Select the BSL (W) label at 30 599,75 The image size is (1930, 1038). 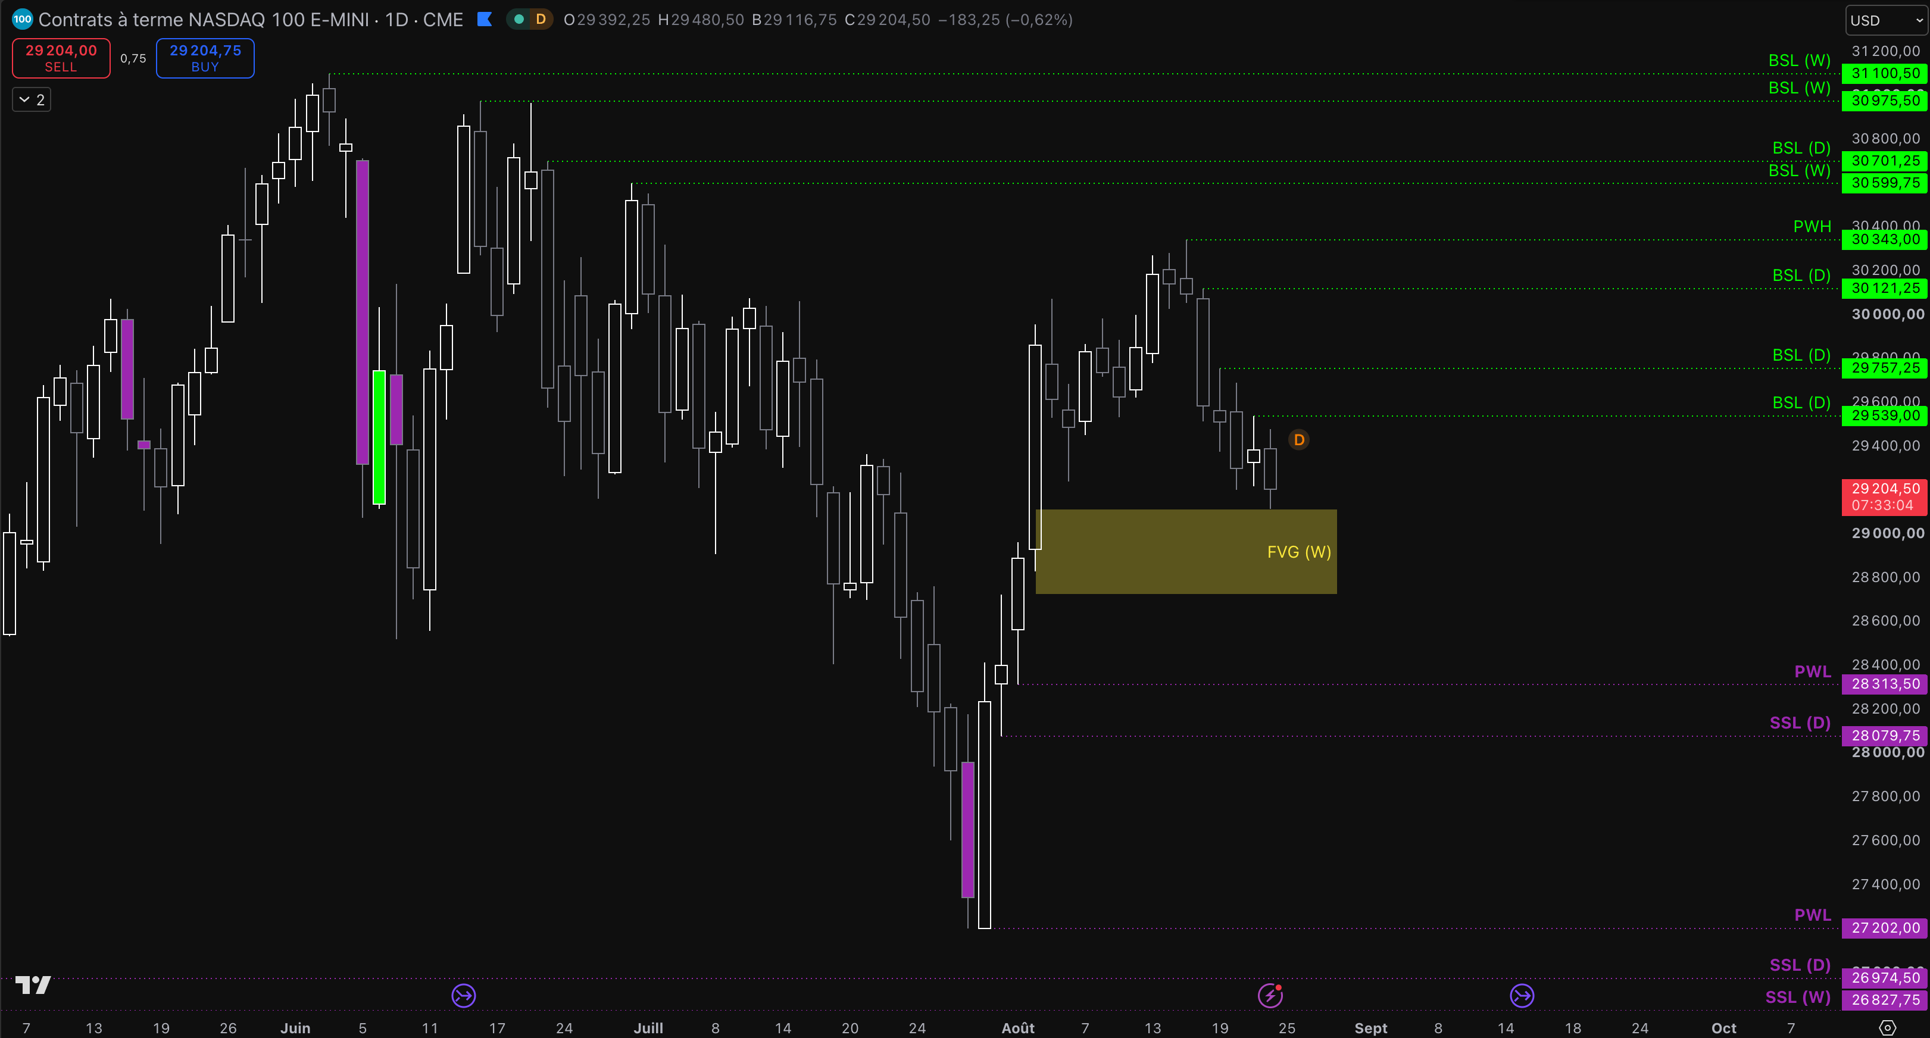point(1799,170)
